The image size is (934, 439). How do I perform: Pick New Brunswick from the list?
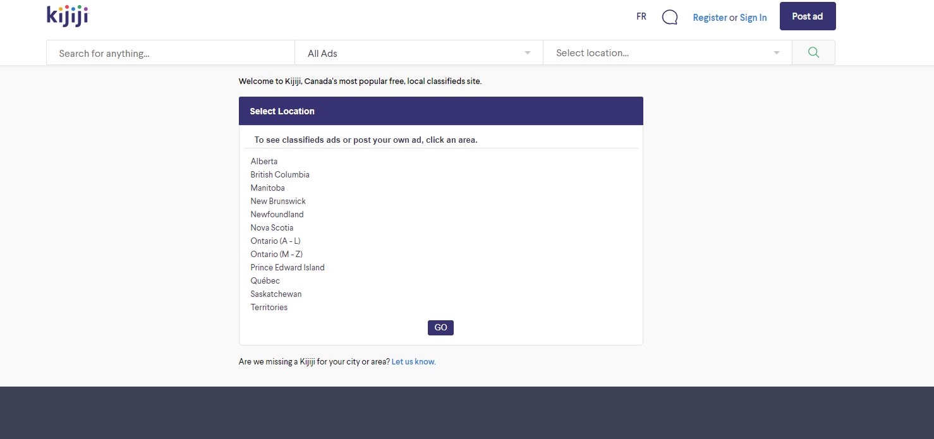(x=278, y=201)
